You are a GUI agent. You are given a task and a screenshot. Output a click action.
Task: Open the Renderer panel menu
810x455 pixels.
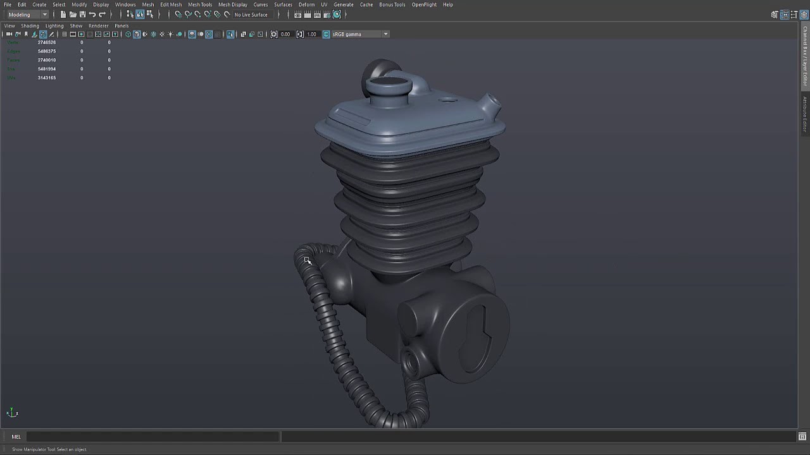[x=98, y=26]
